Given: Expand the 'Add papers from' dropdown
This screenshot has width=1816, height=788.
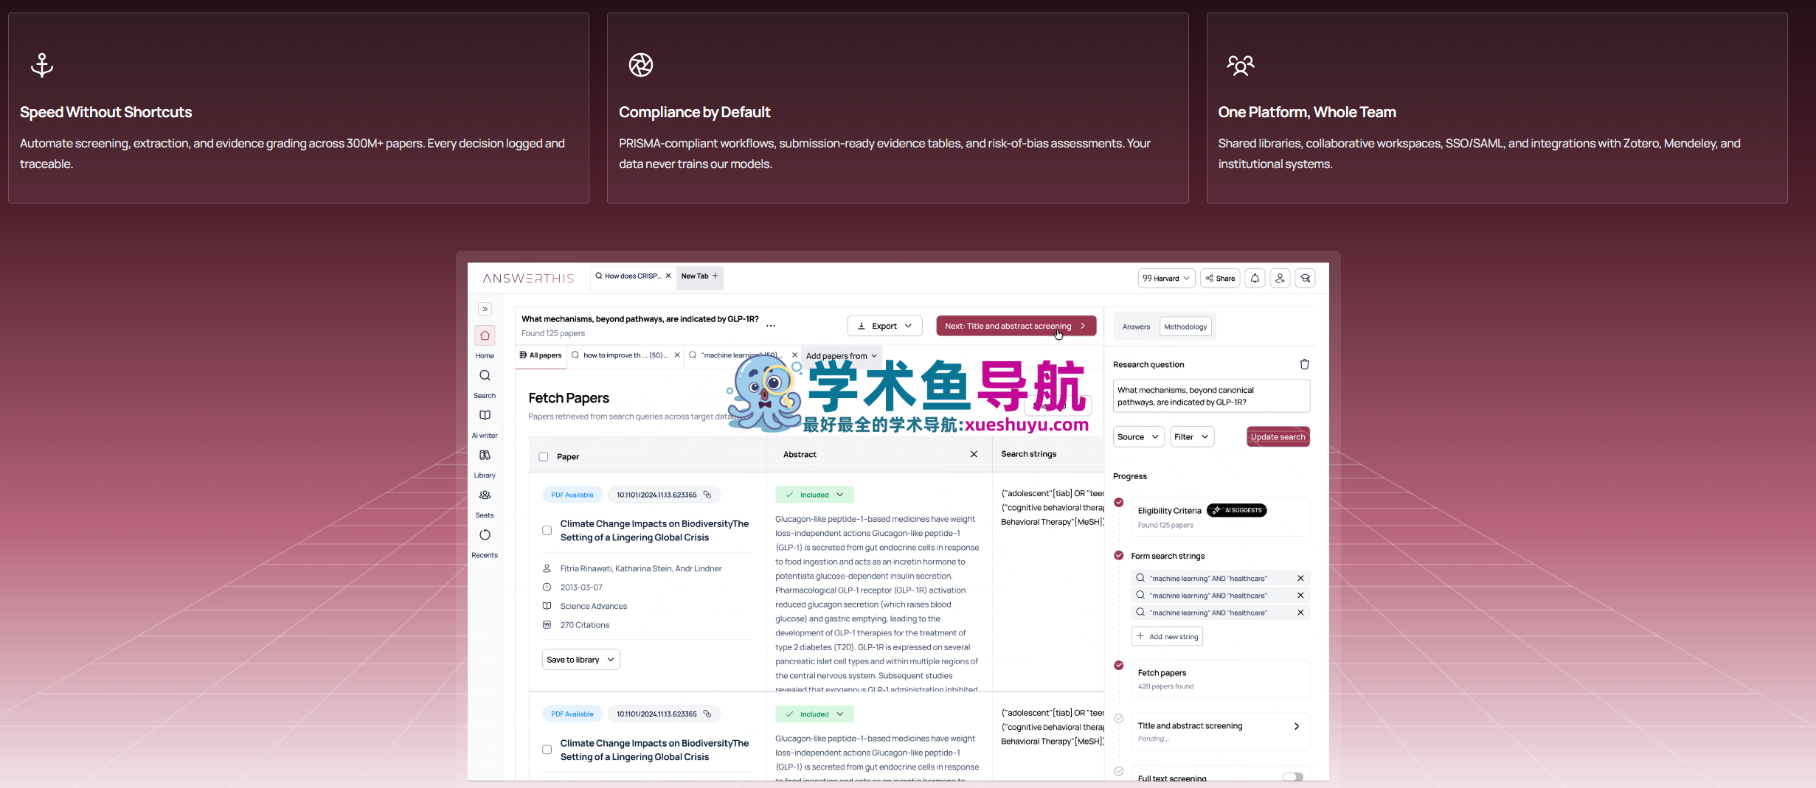Looking at the screenshot, I should pyautogui.click(x=841, y=355).
